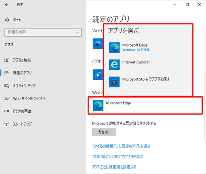Viewport: 206px width, 174px height.
Task: Open the アプリと機能 section
Action: pos(22,60)
